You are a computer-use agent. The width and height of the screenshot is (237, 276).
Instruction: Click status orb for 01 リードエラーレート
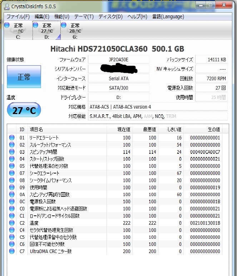click(12, 138)
